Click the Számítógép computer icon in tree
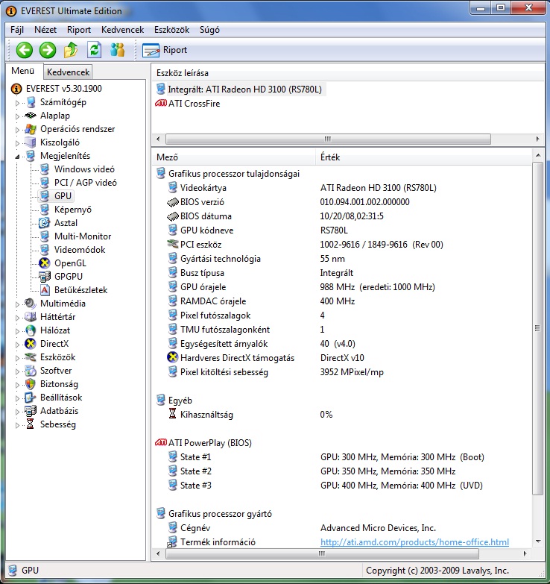 click(x=31, y=102)
